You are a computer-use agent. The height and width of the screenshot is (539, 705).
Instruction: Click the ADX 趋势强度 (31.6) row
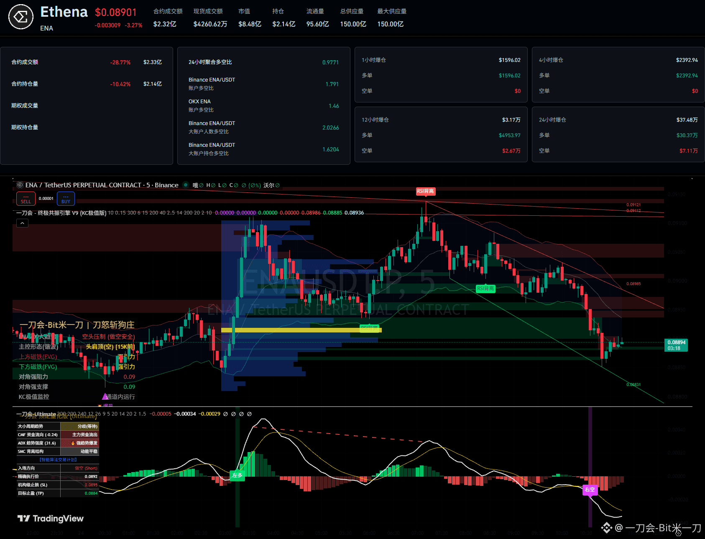coord(58,443)
